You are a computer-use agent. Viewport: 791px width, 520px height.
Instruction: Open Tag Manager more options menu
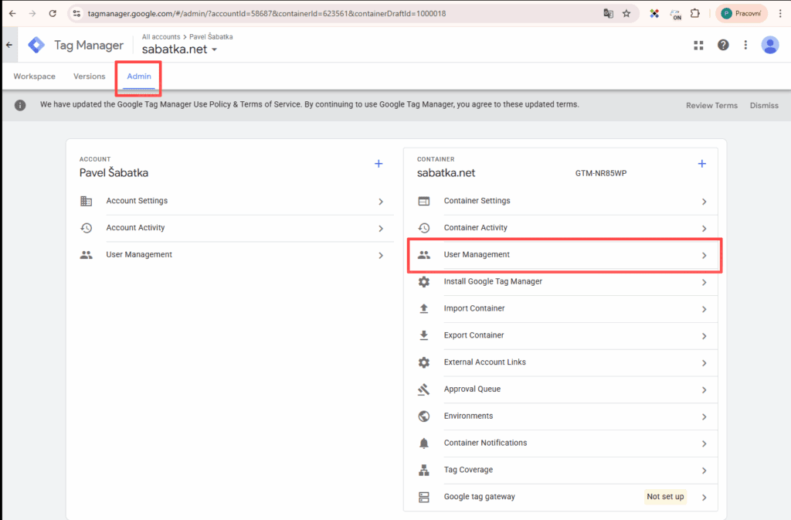pyautogui.click(x=745, y=45)
